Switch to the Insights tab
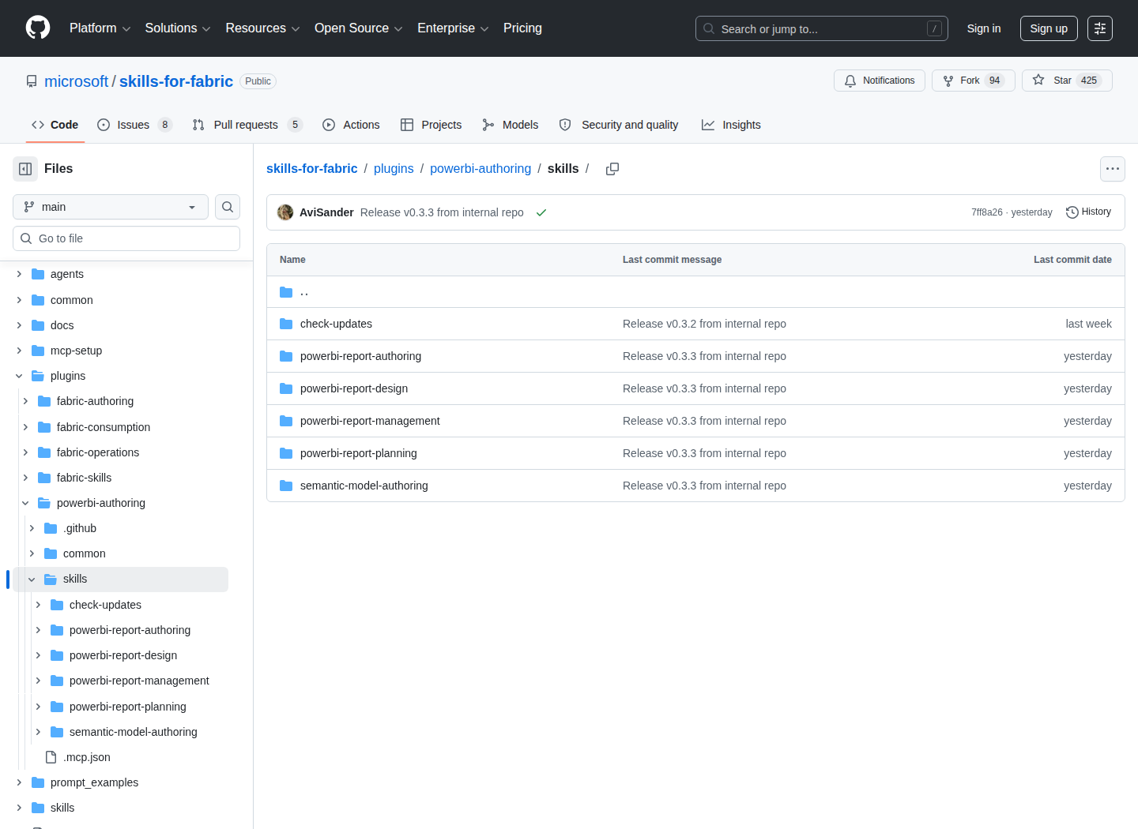The width and height of the screenshot is (1138, 829). tap(731, 125)
